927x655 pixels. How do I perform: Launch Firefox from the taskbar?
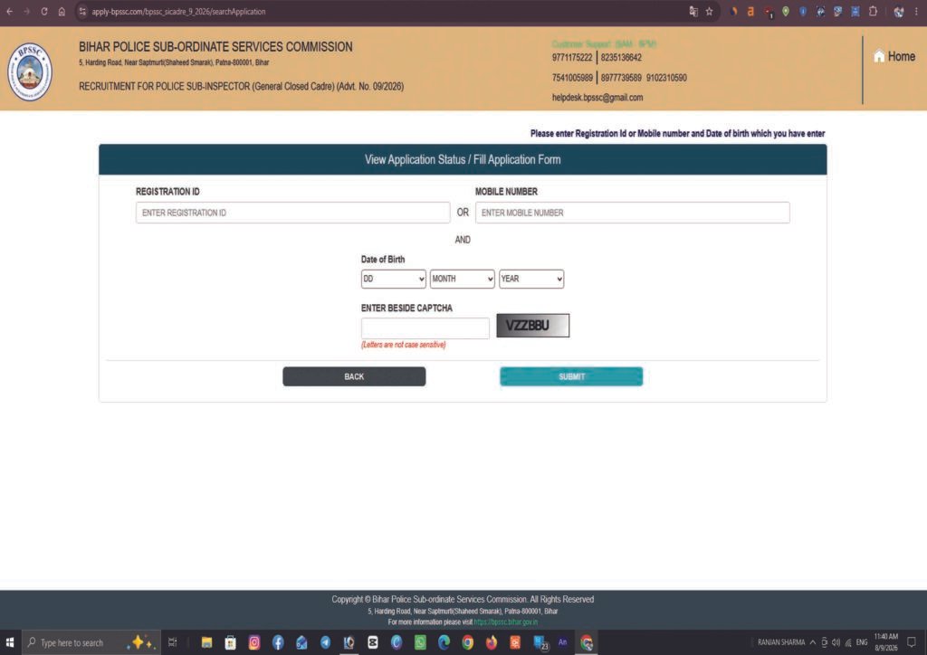tap(492, 642)
